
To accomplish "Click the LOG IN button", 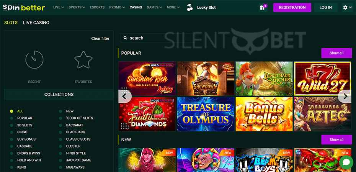I will 326,8.
